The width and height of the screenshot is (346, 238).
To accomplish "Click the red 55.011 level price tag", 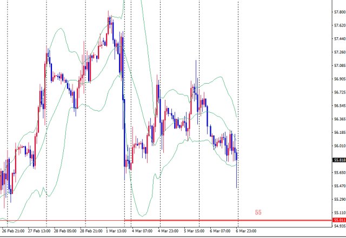I will (x=339, y=220).
